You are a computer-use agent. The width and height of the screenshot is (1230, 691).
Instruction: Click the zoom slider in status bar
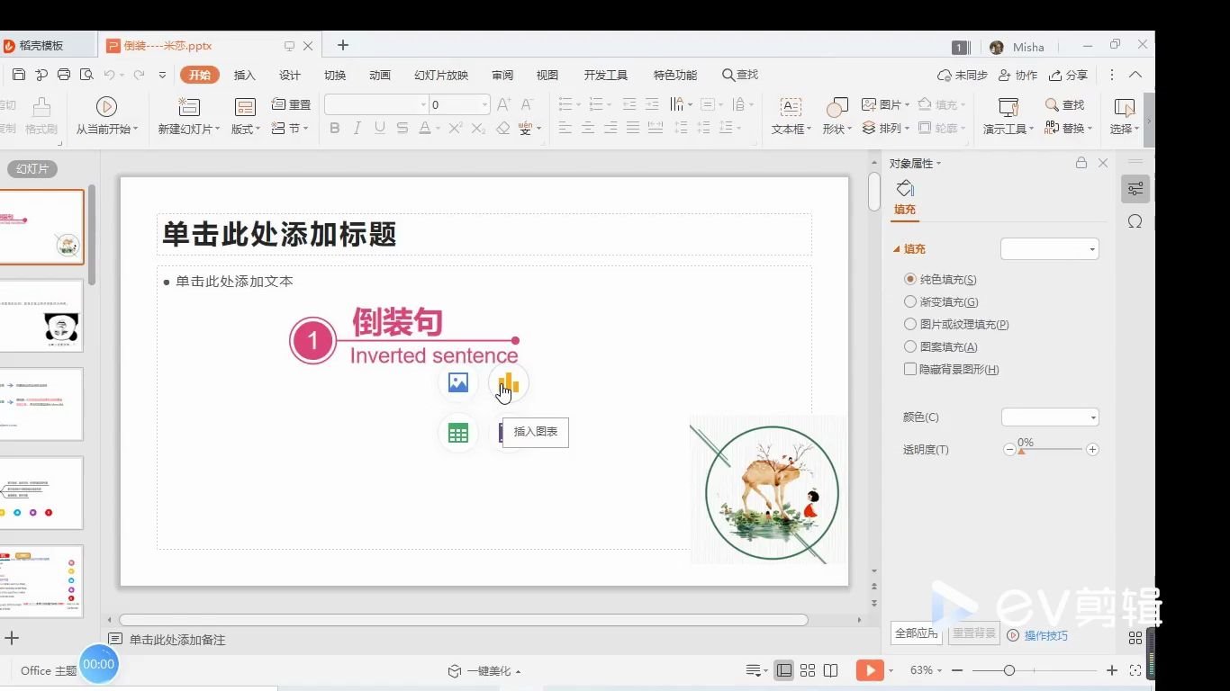[x=1035, y=670]
